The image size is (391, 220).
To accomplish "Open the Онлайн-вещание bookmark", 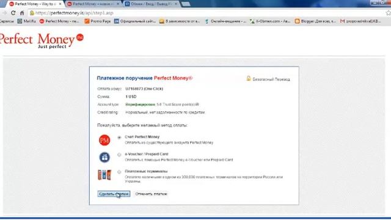I will (x=225, y=21).
